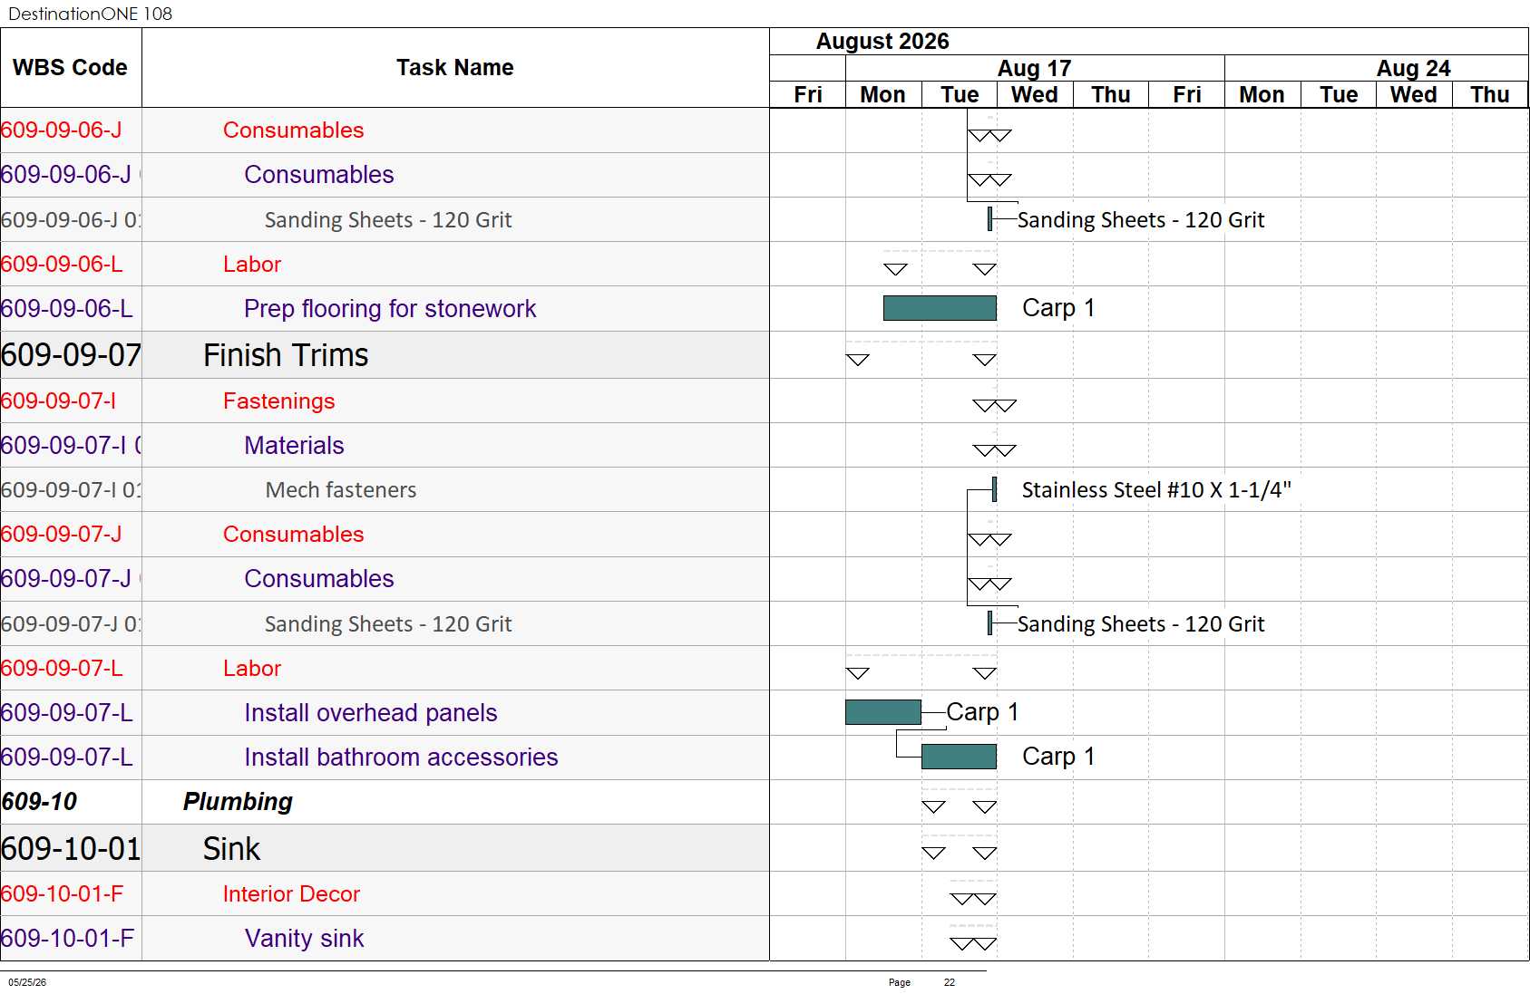Click the DestinationONE 108 title
Screen dimensions: 1530x994
tap(90, 14)
